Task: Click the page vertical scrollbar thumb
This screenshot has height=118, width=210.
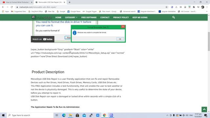Action: pyautogui.click(x=209, y=41)
